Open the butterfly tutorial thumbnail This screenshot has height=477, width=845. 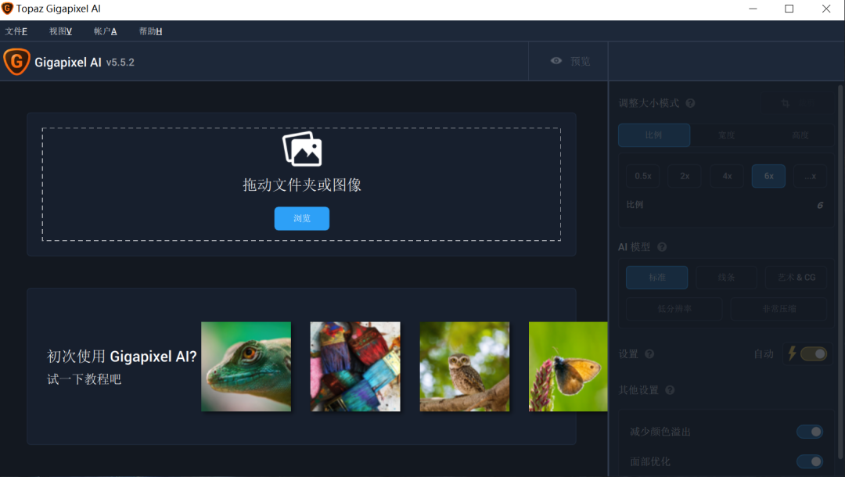click(568, 367)
